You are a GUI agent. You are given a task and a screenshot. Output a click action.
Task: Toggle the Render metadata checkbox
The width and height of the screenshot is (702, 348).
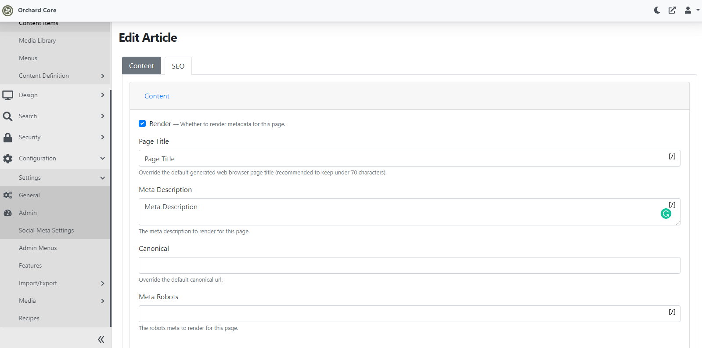pos(142,123)
